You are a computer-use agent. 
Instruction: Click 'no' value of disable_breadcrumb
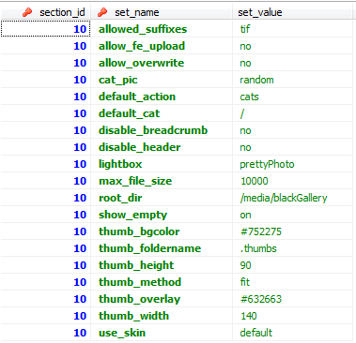point(293,130)
